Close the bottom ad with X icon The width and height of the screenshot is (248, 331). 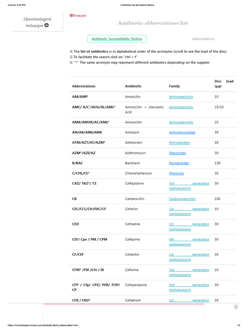(x=236, y=307)
